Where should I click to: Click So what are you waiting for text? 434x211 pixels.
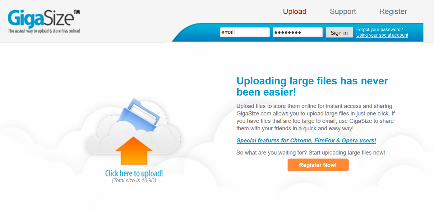[311, 153]
